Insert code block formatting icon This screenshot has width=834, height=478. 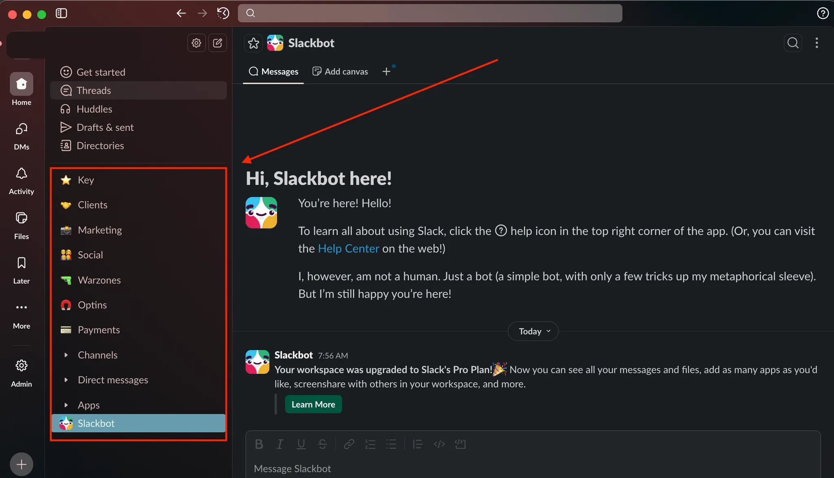(460, 444)
